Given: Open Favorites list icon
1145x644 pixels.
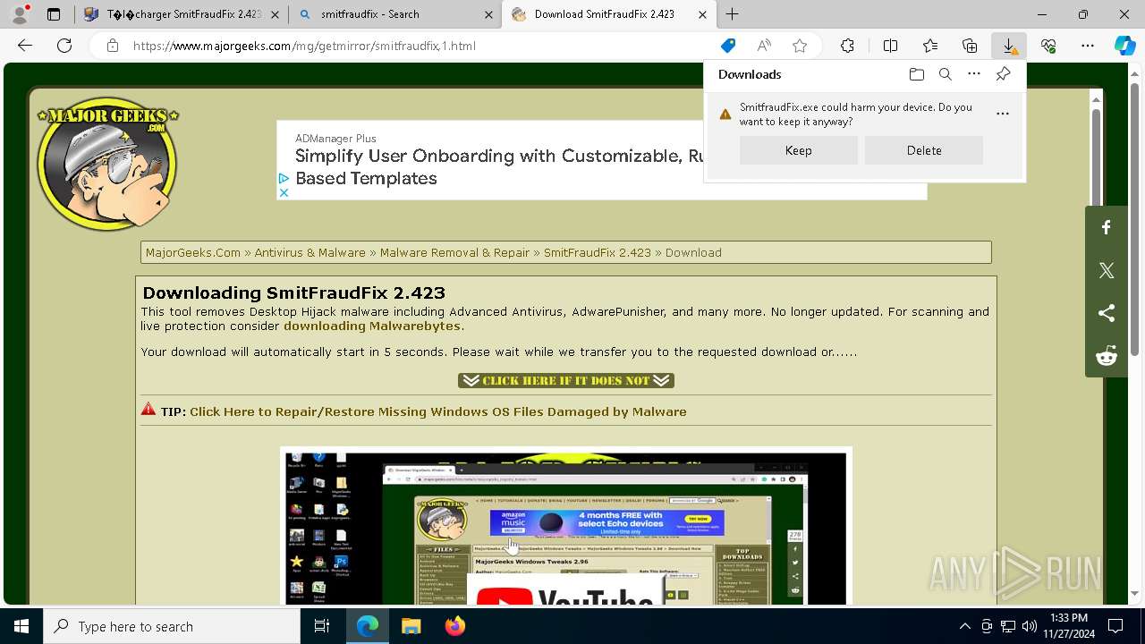Looking at the screenshot, I should [930, 46].
